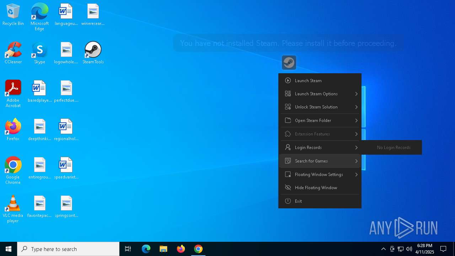Image resolution: width=455 pixels, height=256 pixels.
Task: Select the Skype desktop shortcut
Action: pyautogui.click(x=39, y=53)
